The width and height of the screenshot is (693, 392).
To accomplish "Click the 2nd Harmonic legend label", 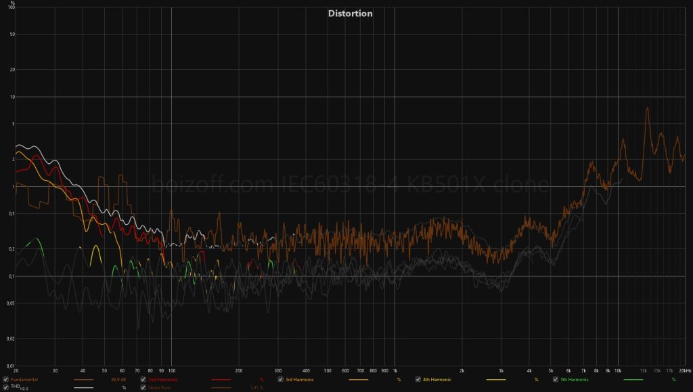I will 162,380.
